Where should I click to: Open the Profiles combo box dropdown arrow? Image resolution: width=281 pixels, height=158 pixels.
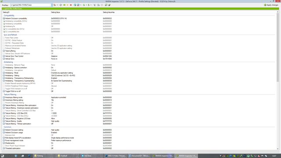tap(52, 5)
